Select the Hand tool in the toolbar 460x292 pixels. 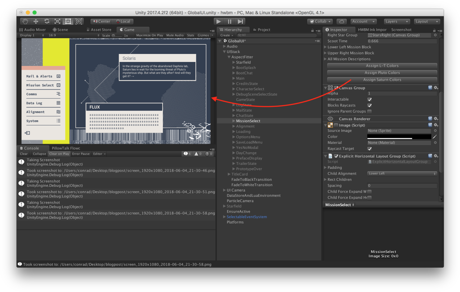click(25, 21)
